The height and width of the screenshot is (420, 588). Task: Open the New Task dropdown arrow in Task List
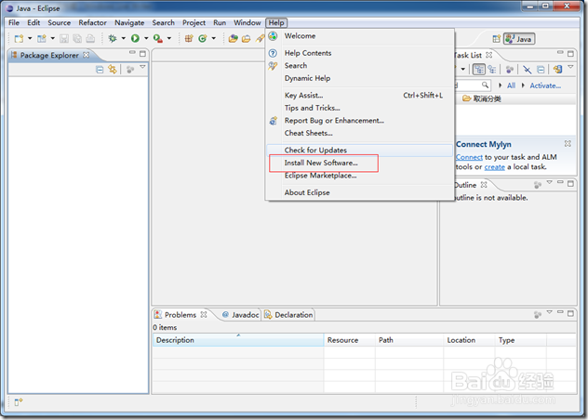462,69
